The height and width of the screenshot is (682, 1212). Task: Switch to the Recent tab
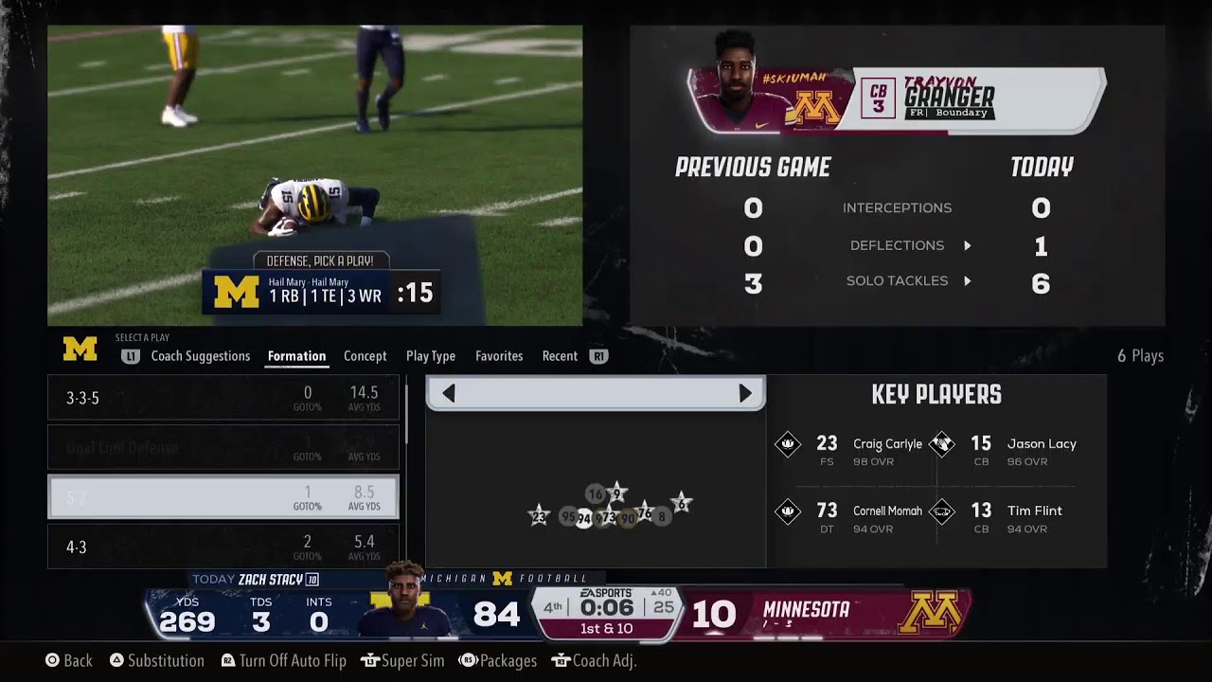coord(560,356)
